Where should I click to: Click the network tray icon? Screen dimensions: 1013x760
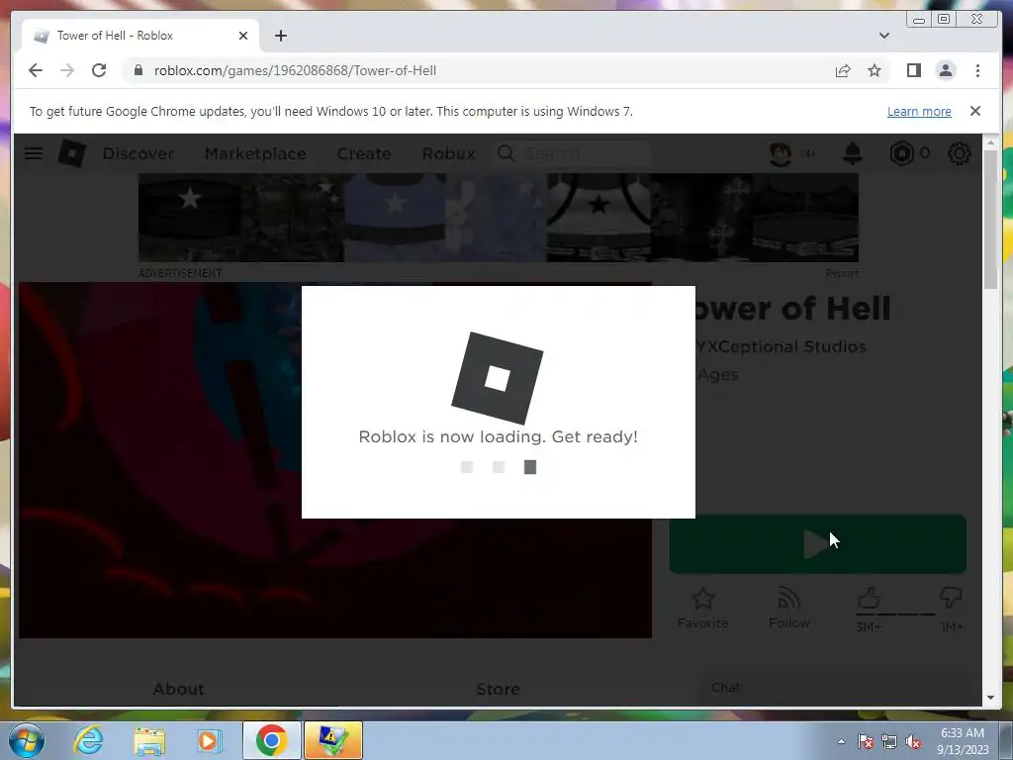pyautogui.click(x=889, y=741)
